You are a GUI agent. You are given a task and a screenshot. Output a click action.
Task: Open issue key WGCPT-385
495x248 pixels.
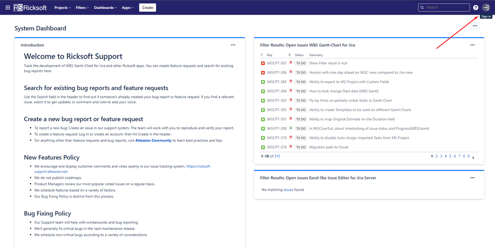(277, 82)
